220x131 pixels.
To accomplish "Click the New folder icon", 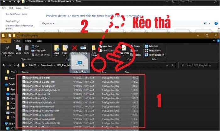I will (x=94, y=48).
